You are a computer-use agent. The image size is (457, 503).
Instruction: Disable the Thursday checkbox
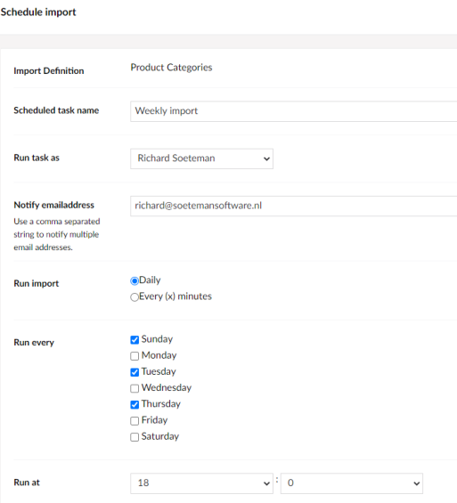pos(135,404)
